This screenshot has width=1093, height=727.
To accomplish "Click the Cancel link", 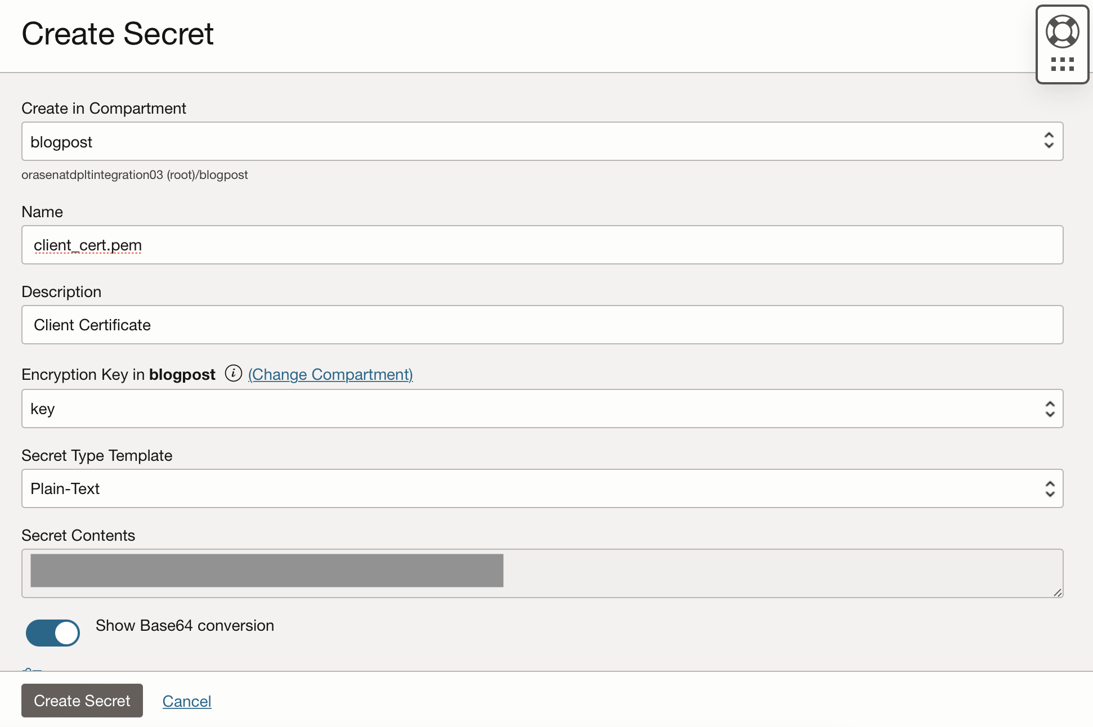I will pyautogui.click(x=187, y=701).
